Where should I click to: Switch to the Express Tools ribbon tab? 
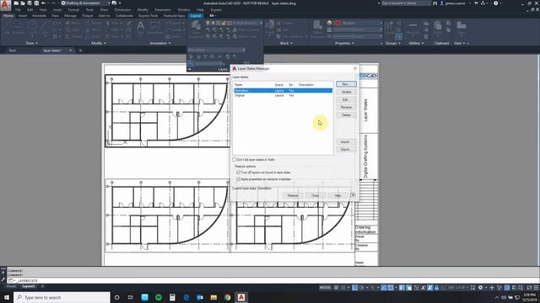click(x=148, y=16)
